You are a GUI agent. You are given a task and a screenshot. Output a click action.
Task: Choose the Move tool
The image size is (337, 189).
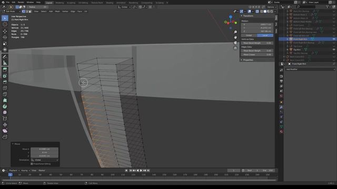[x=5, y=31]
